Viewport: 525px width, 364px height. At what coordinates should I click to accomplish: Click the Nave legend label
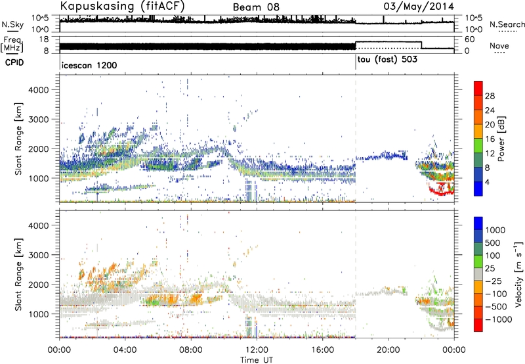(x=499, y=45)
